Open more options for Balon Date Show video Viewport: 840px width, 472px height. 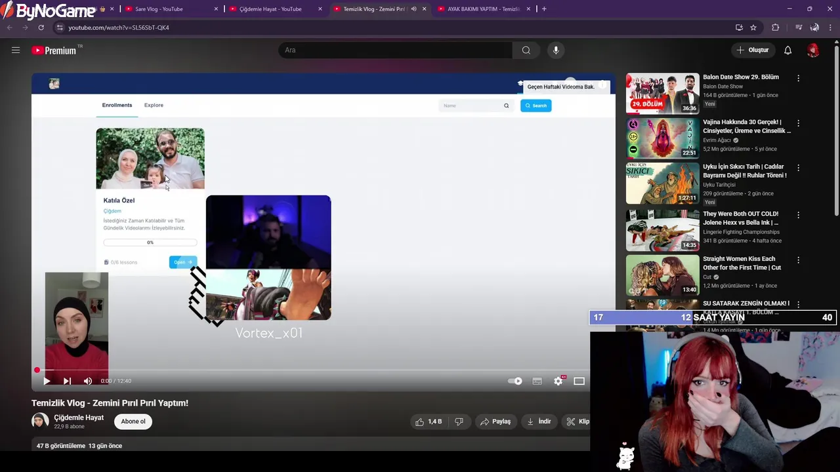pyautogui.click(x=798, y=78)
